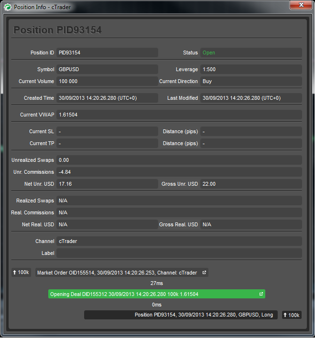315x338 pixels.
Task: Close the Position Info window
Action: [301, 5]
